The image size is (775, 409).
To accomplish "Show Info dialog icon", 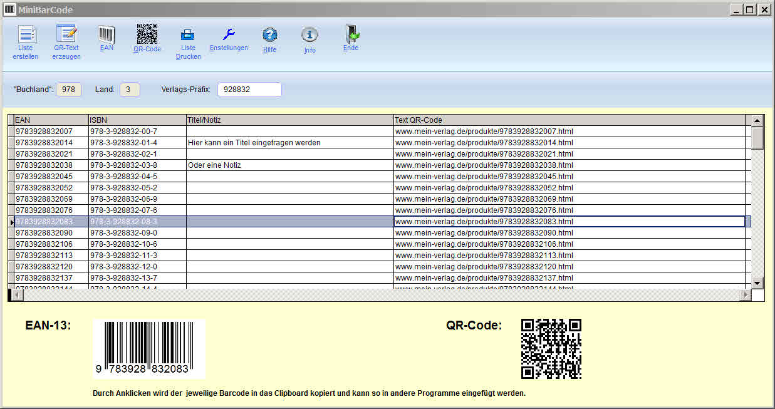I will coord(309,35).
